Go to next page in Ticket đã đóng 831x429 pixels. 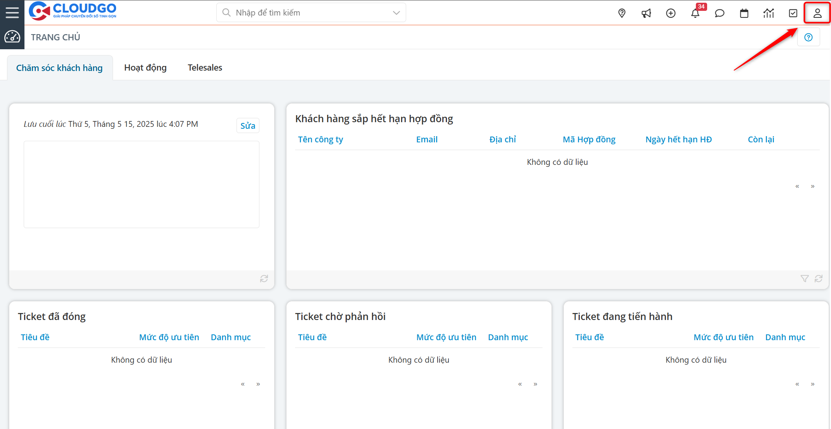pyautogui.click(x=258, y=384)
